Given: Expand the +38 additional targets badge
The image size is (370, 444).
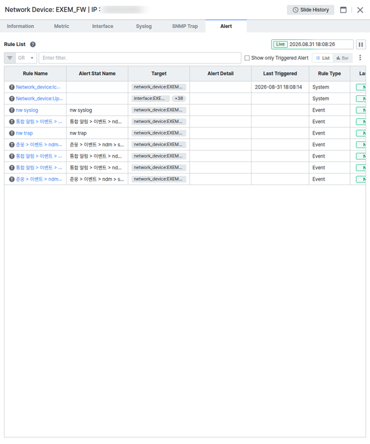Looking at the screenshot, I should [x=179, y=98].
